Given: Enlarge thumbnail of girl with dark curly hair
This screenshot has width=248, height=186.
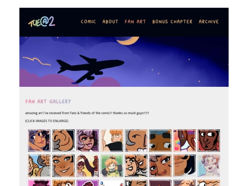Looking at the screenshot, I should point(39,141).
